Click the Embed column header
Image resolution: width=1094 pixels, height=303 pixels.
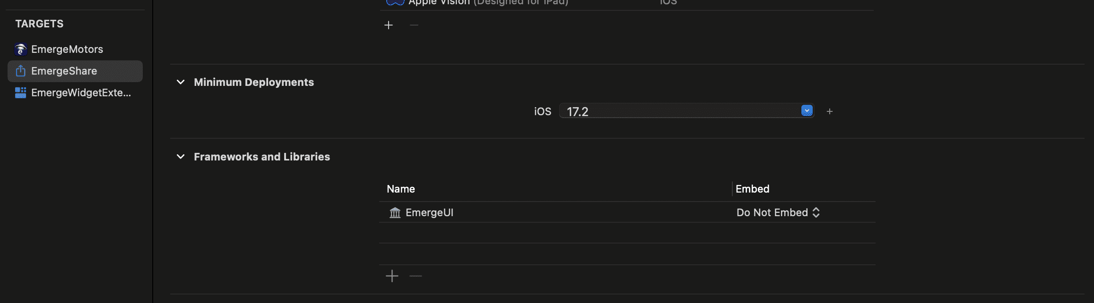coord(752,189)
